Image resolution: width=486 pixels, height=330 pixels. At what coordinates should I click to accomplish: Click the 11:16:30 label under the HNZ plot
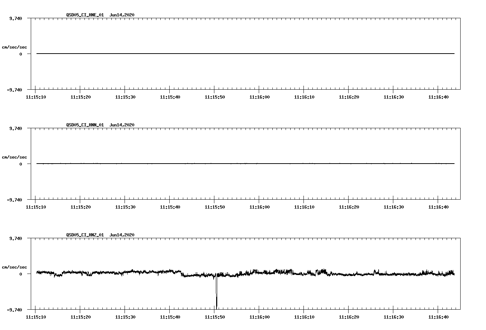pyautogui.click(x=394, y=317)
